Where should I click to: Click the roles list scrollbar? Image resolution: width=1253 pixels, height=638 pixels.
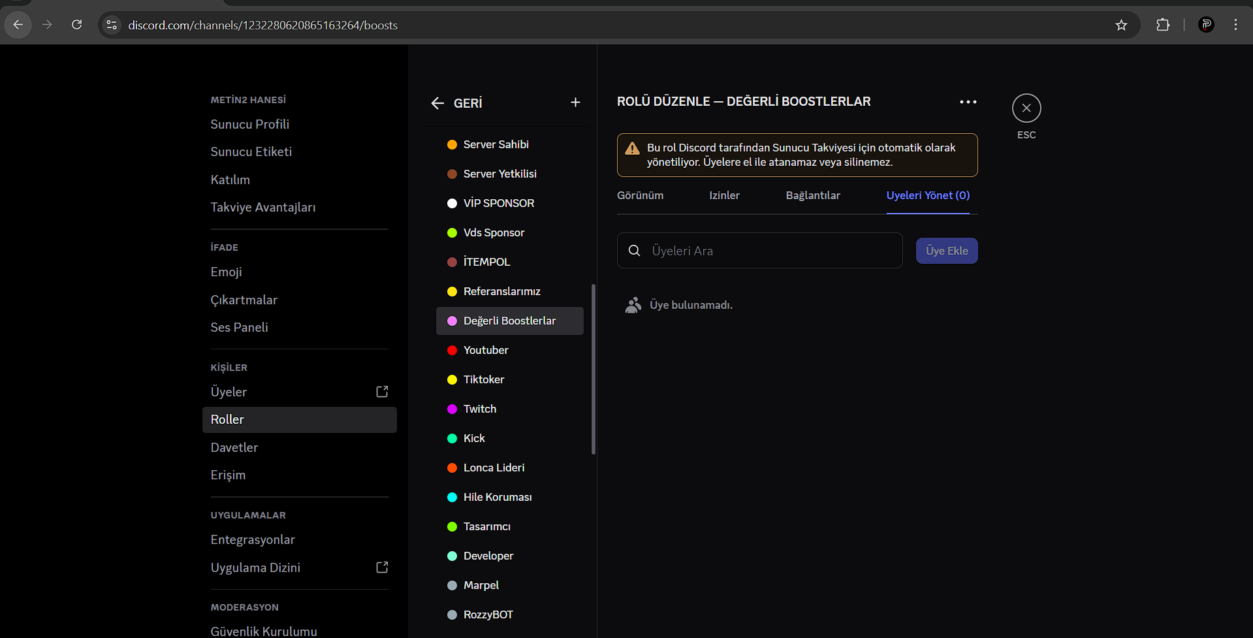pos(593,369)
